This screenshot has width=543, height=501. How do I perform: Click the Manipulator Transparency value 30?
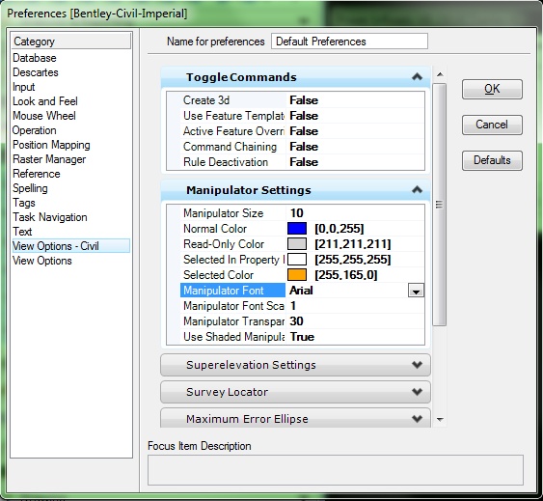pos(296,321)
